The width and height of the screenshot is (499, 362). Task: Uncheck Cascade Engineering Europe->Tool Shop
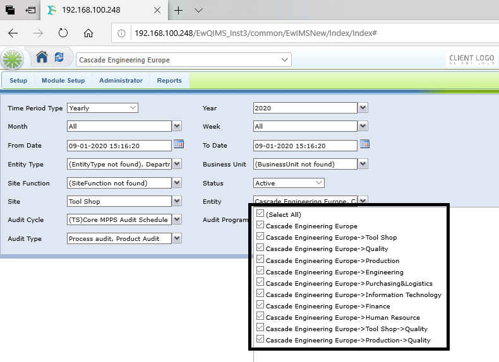(260, 236)
